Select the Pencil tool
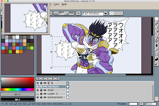The image size is (159, 106). click(156, 23)
